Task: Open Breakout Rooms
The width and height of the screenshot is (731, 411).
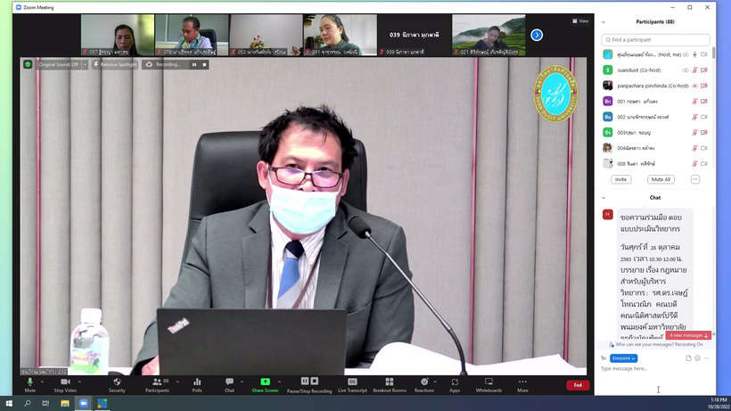Action: 390,385
